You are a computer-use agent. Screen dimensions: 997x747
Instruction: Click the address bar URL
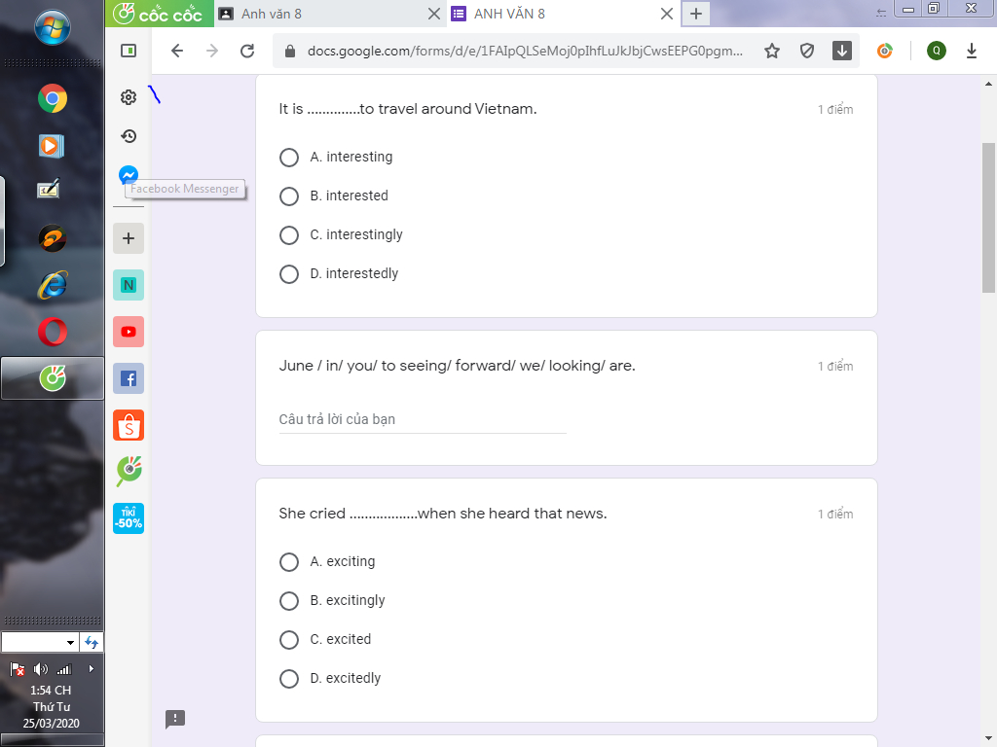coord(525,51)
